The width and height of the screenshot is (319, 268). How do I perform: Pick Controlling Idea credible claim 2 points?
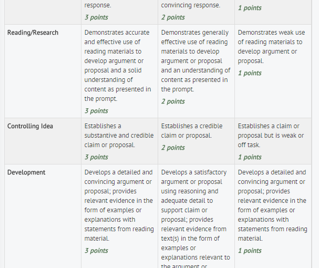coord(196,141)
